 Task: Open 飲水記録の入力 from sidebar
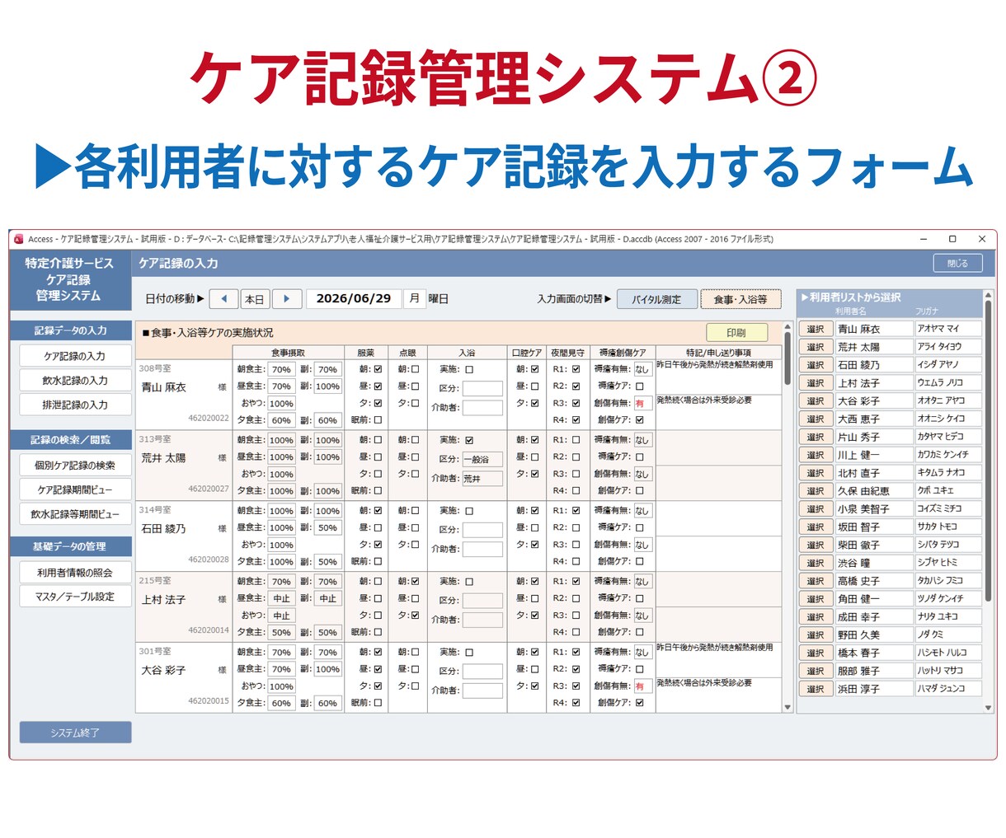tap(75, 380)
